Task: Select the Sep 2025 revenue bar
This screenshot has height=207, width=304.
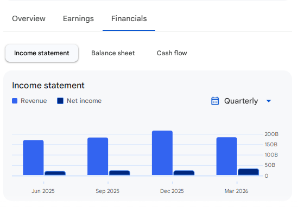Action: tap(98, 156)
